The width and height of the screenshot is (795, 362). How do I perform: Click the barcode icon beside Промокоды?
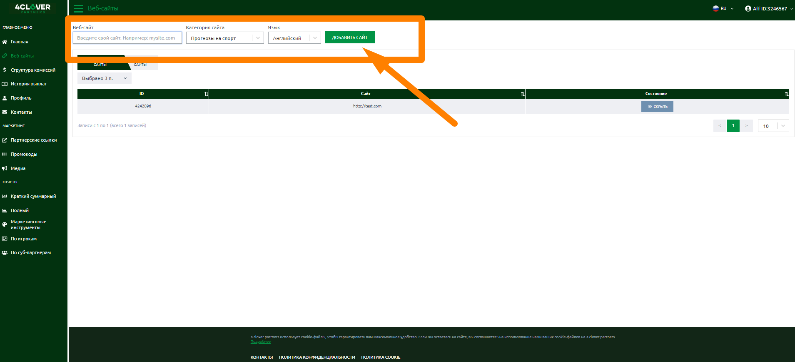coord(5,154)
